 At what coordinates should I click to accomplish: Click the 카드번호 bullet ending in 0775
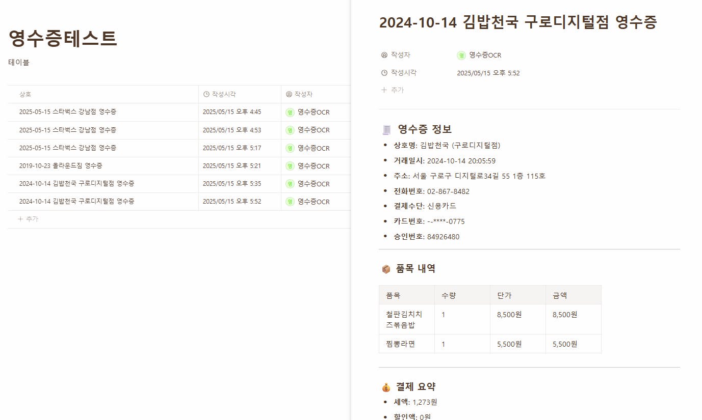[429, 221]
